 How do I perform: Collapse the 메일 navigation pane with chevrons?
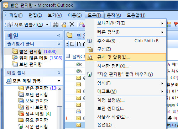coord(58,35)
